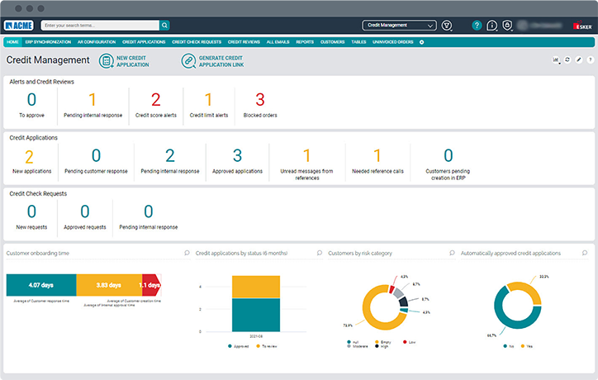Click the plus icon to add tab

[x=422, y=41]
